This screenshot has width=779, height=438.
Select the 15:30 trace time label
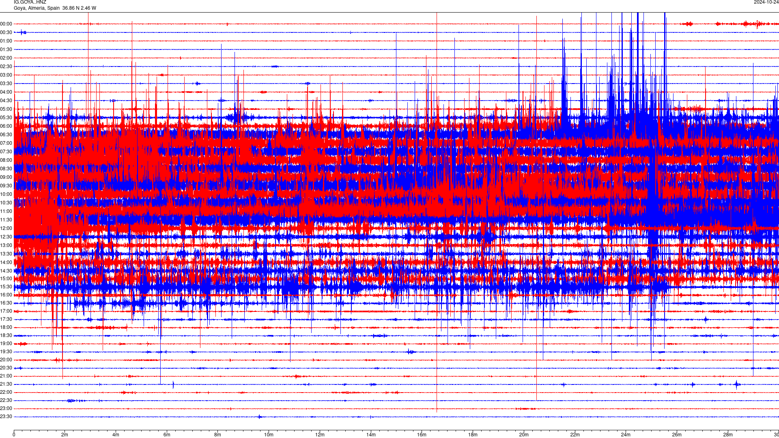click(x=6, y=287)
